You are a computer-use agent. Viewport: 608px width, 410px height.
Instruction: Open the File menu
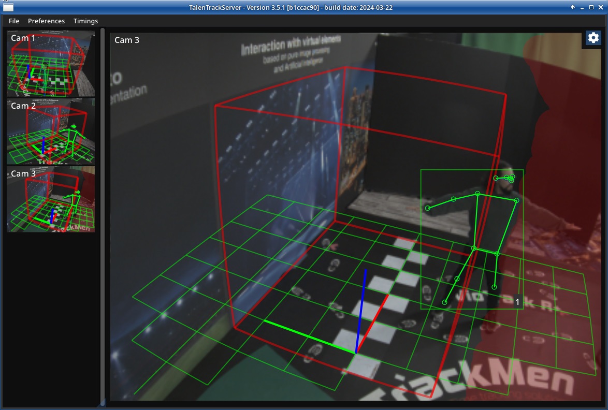point(13,21)
